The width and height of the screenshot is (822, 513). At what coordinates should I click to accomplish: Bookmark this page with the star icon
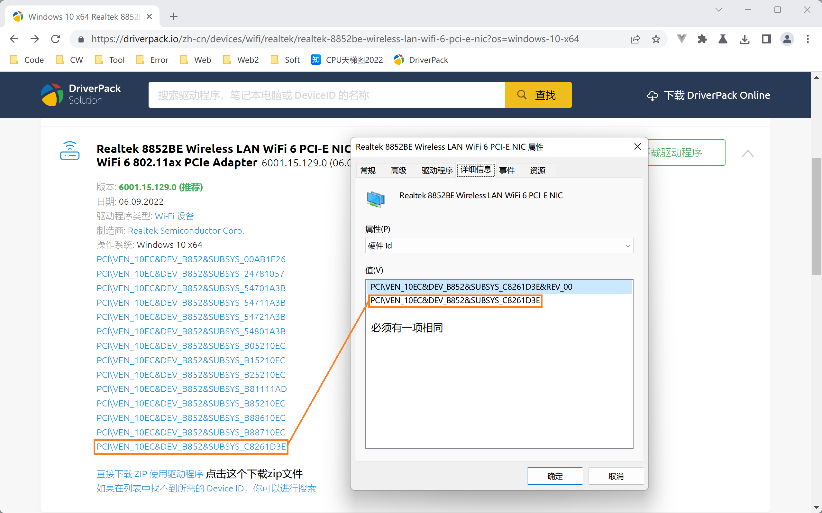(656, 39)
